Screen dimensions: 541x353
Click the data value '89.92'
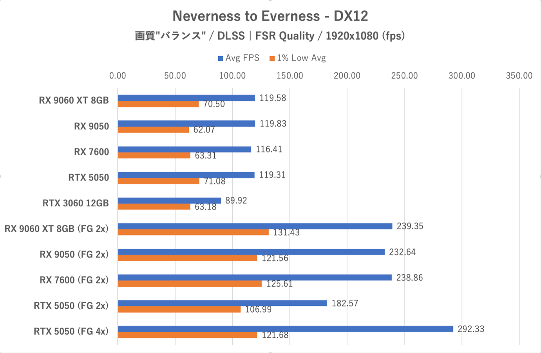[x=236, y=200]
